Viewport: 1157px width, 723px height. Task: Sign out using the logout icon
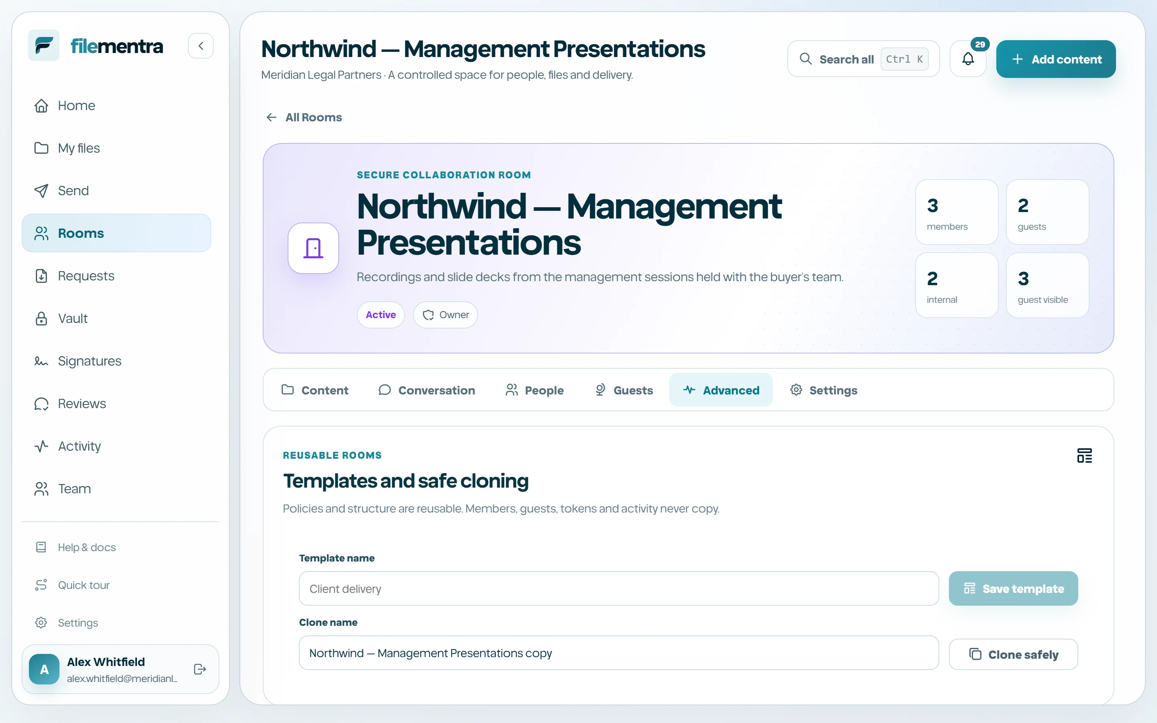click(200, 669)
